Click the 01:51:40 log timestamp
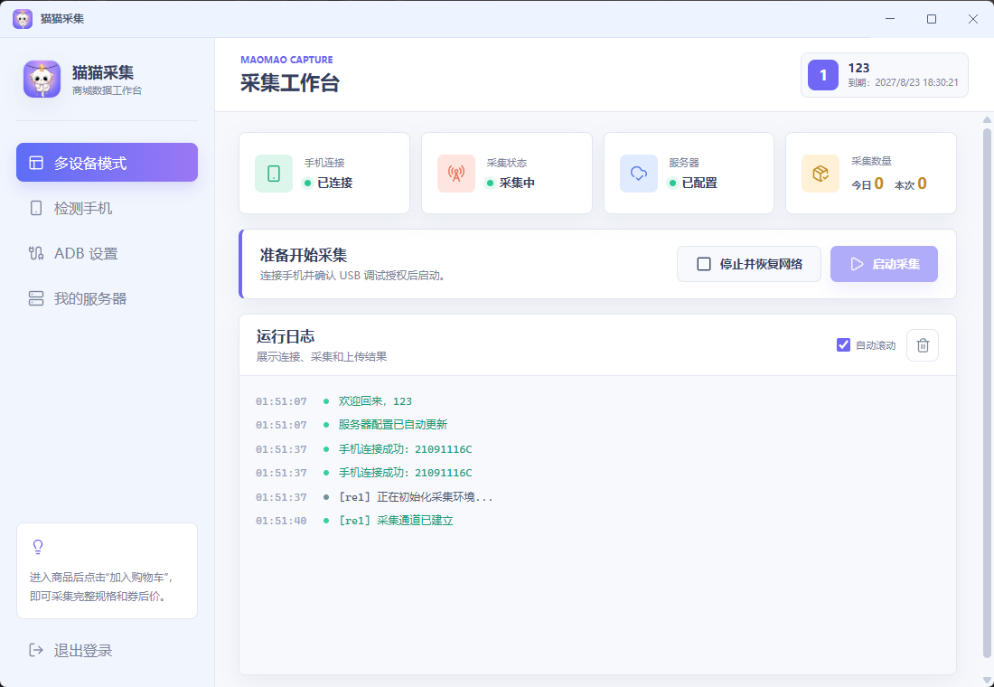The height and width of the screenshot is (687, 994). click(x=281, y=521)
